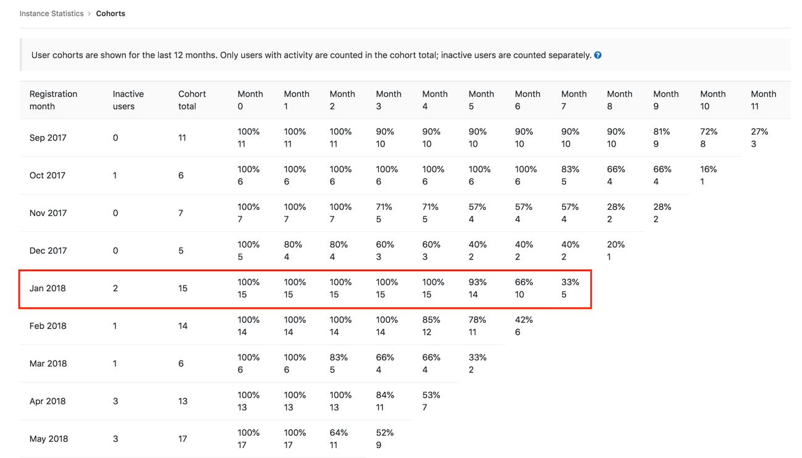Select the Oct 2017 cohort row
Screen dimensions: 802x458
[x=48, y=175]
